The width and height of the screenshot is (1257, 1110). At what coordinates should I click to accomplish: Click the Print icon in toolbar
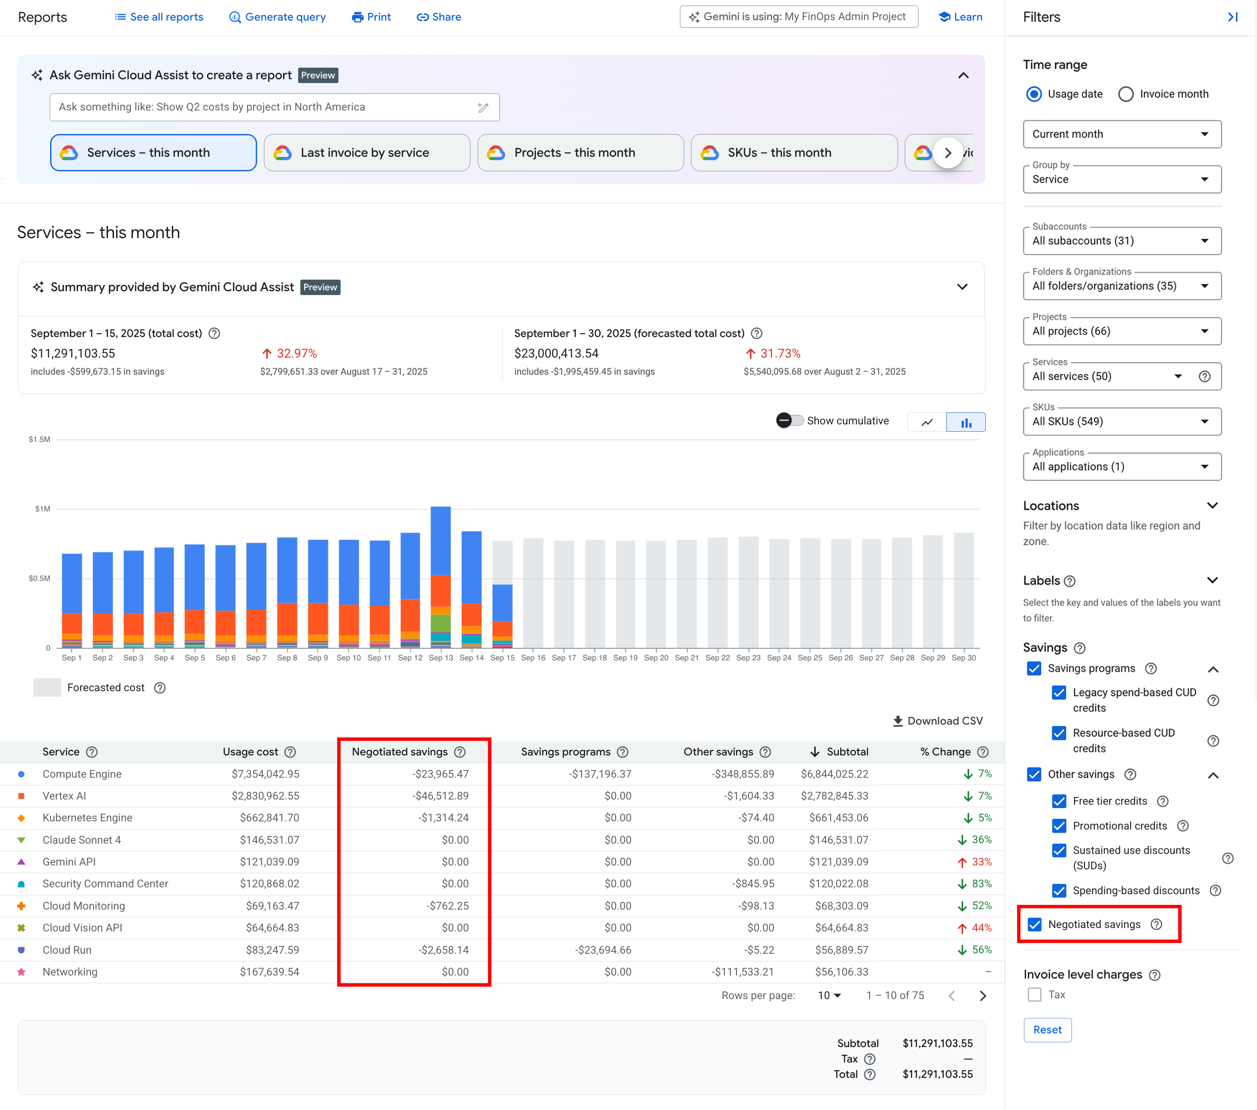(359, 17)
